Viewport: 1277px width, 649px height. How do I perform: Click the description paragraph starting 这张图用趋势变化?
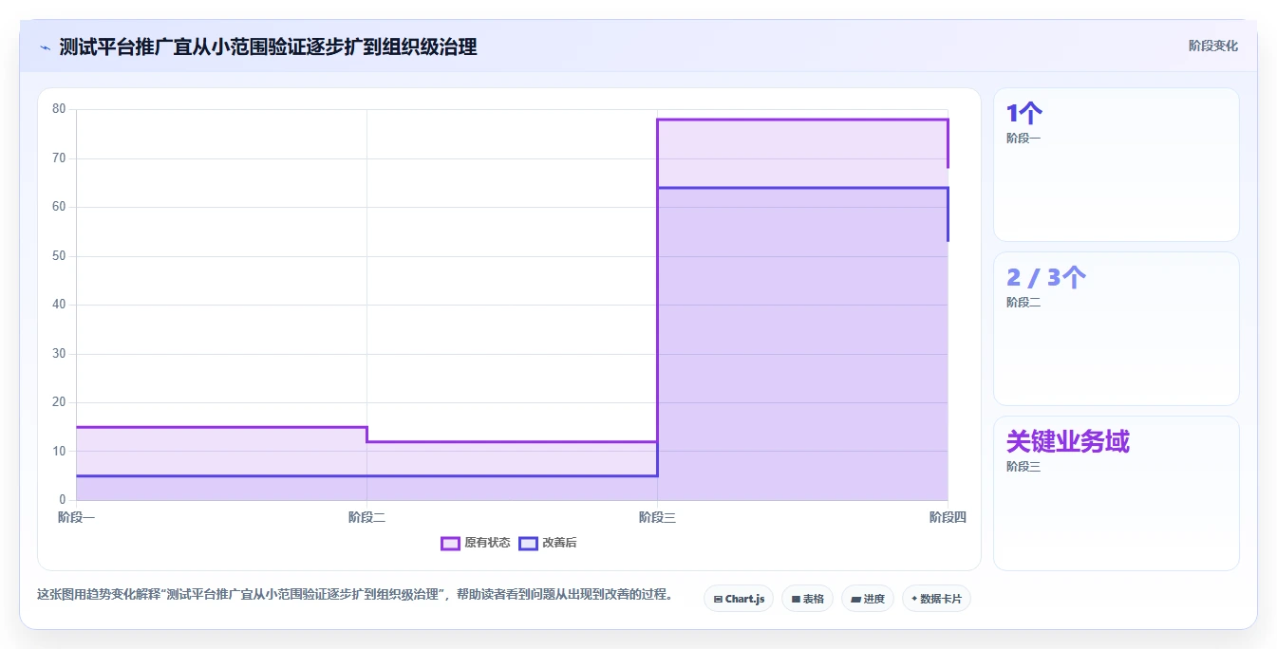coord(354,595)
